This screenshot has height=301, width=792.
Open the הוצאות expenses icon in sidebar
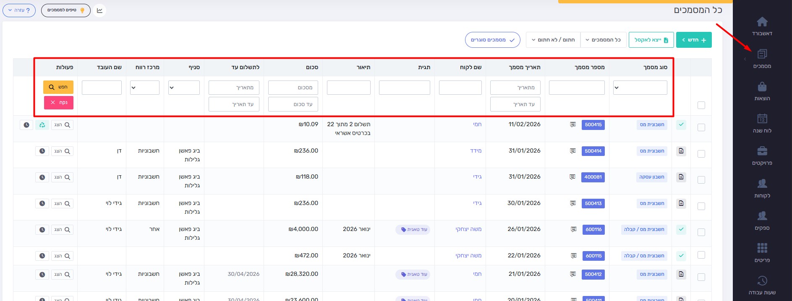762,87
